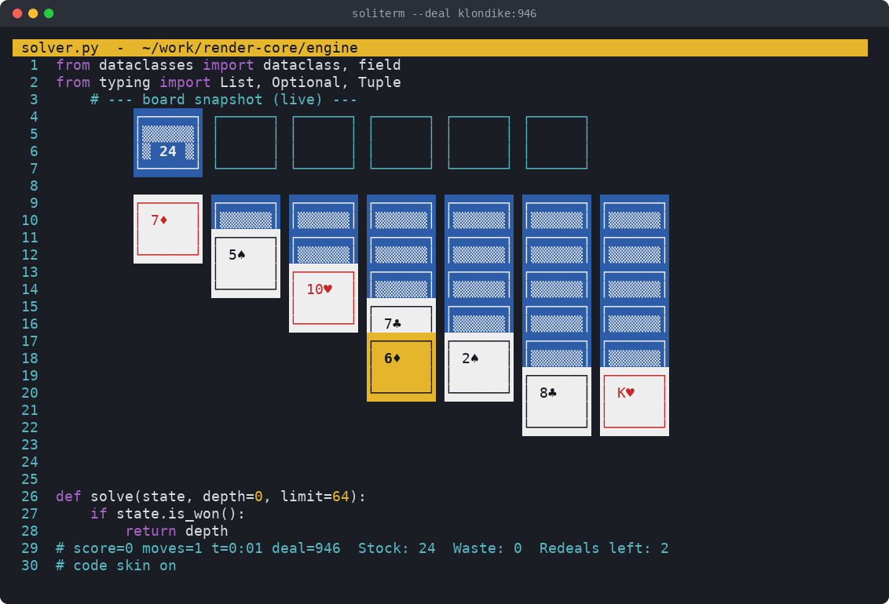Click the 't=0:01' timer text
The height and width of the screenshot is (604, 889).
pyautogui.click(x=237, y=548)
